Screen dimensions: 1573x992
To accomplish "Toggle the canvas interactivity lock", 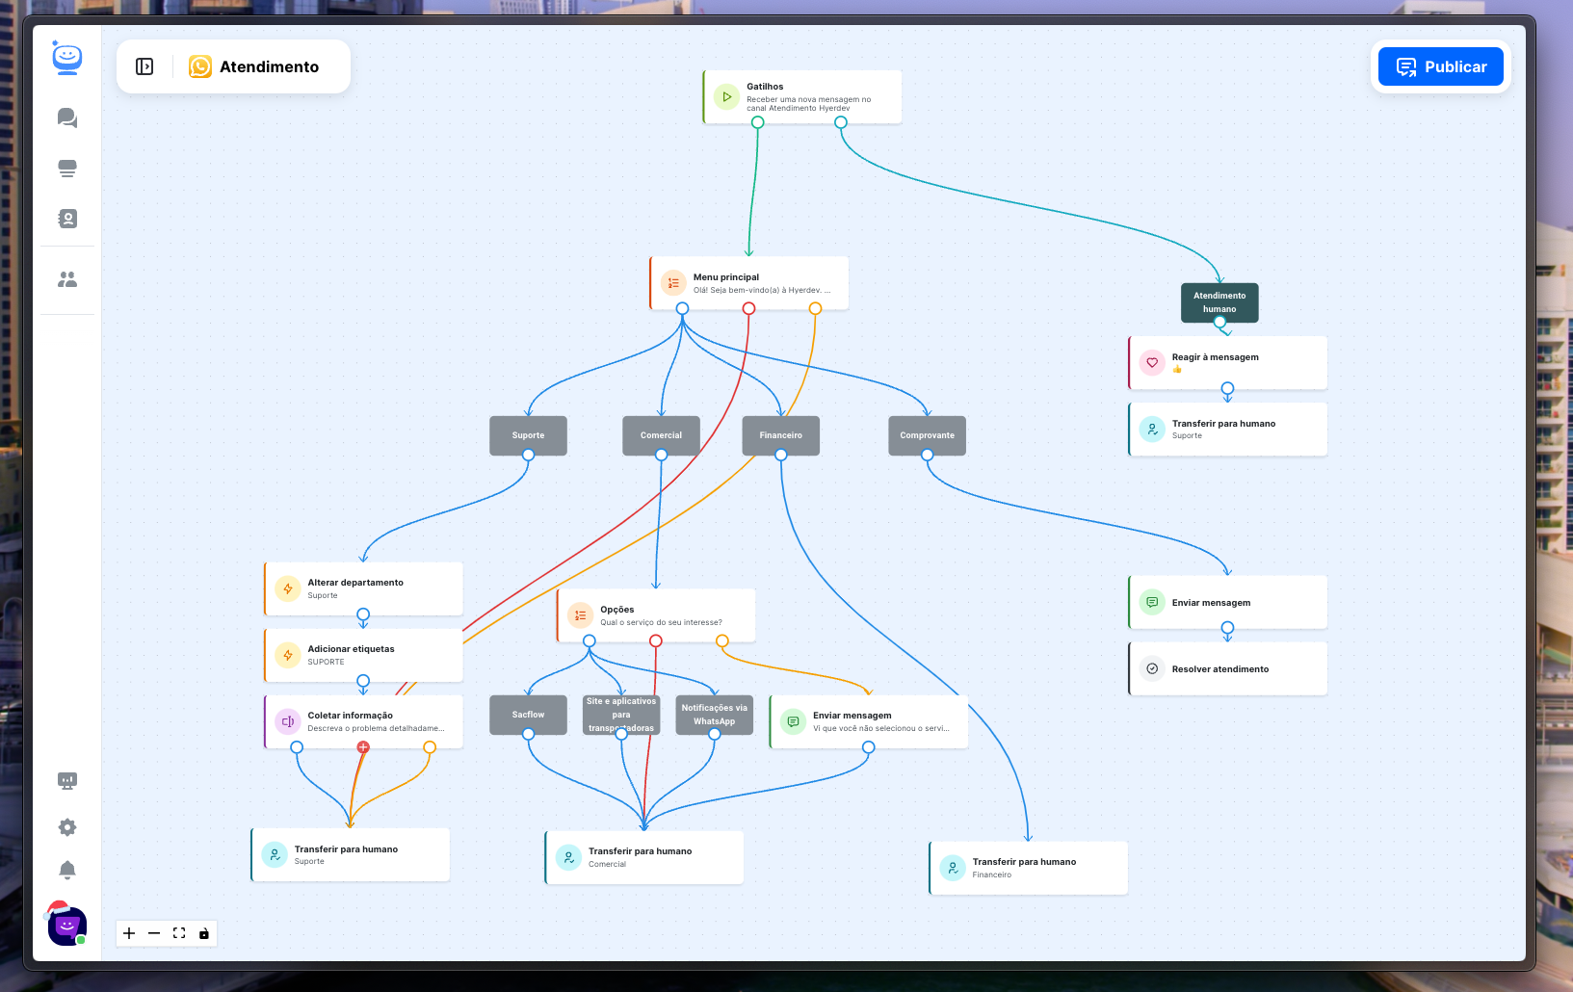I will [x=204, y=933].
